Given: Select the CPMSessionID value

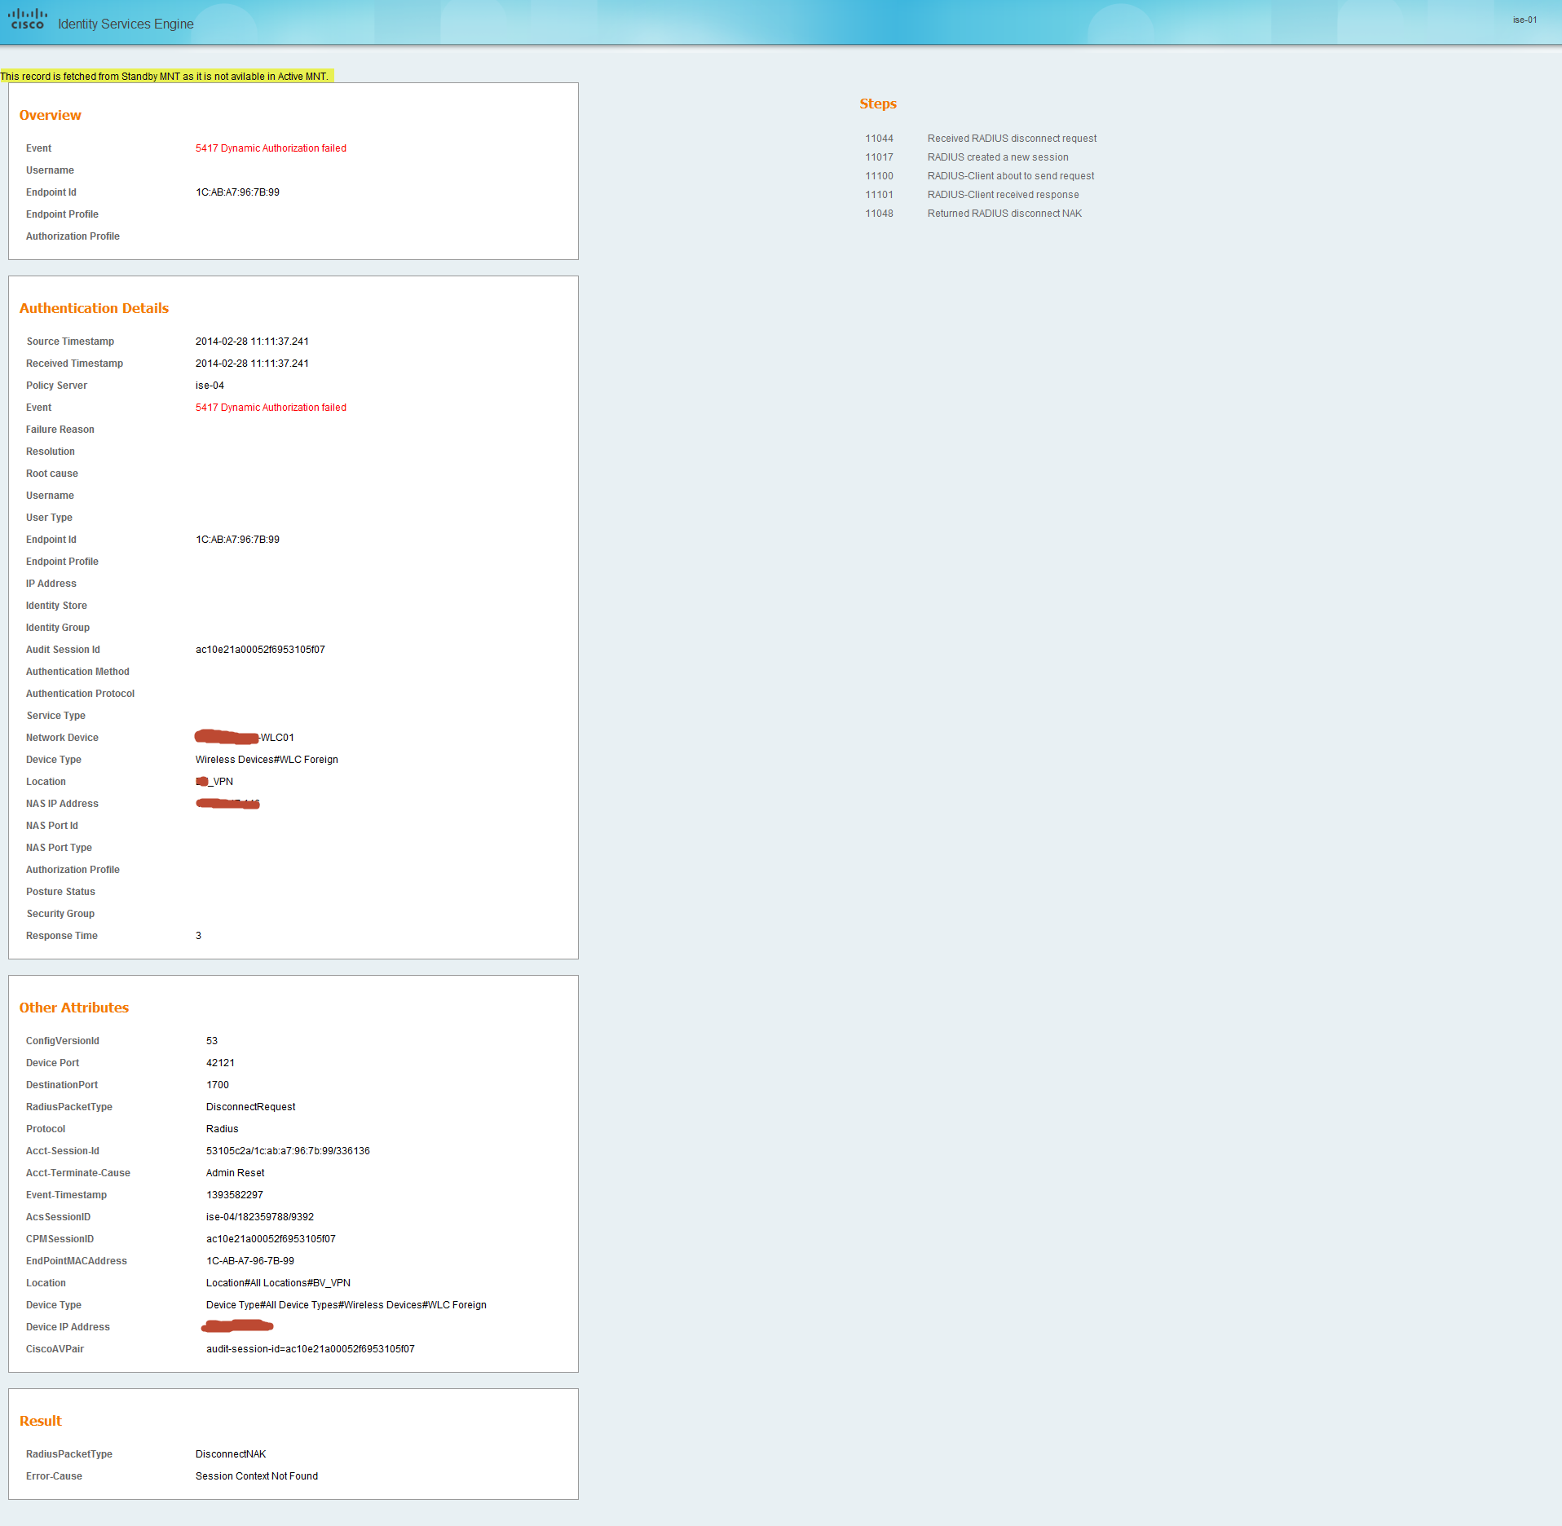Looking at the screenshot, I should pos(271,1239).
